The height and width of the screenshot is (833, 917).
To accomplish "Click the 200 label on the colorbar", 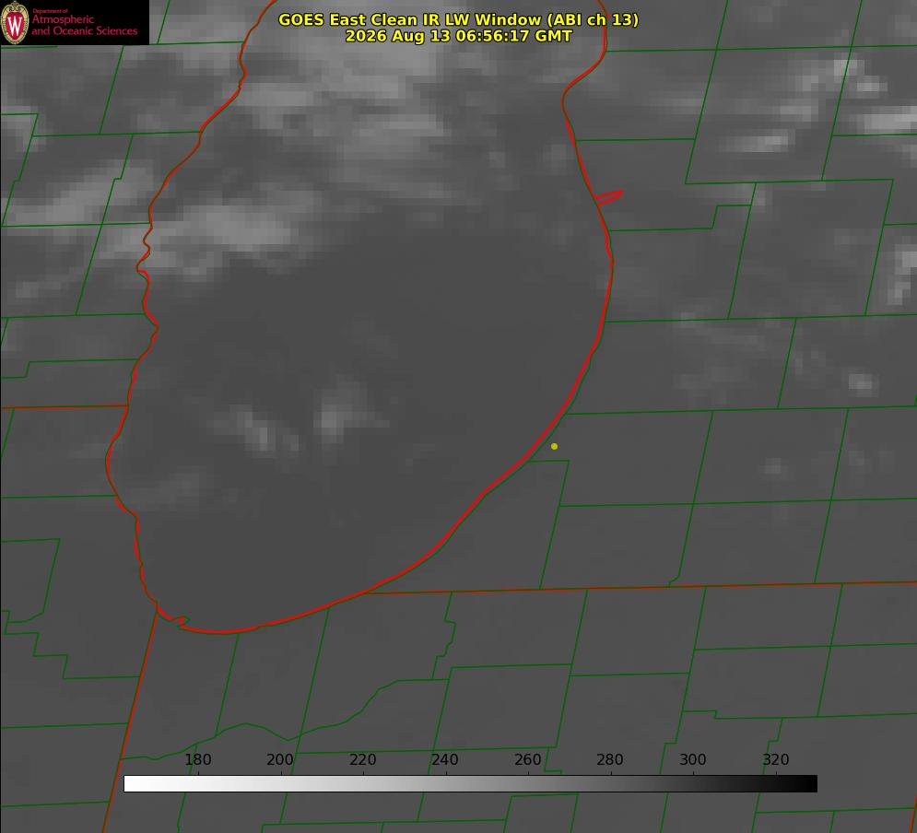I will 280,759.
